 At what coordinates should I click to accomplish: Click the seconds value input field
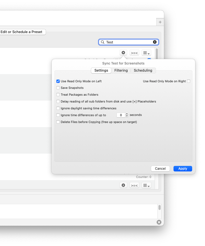click(121, 115)
